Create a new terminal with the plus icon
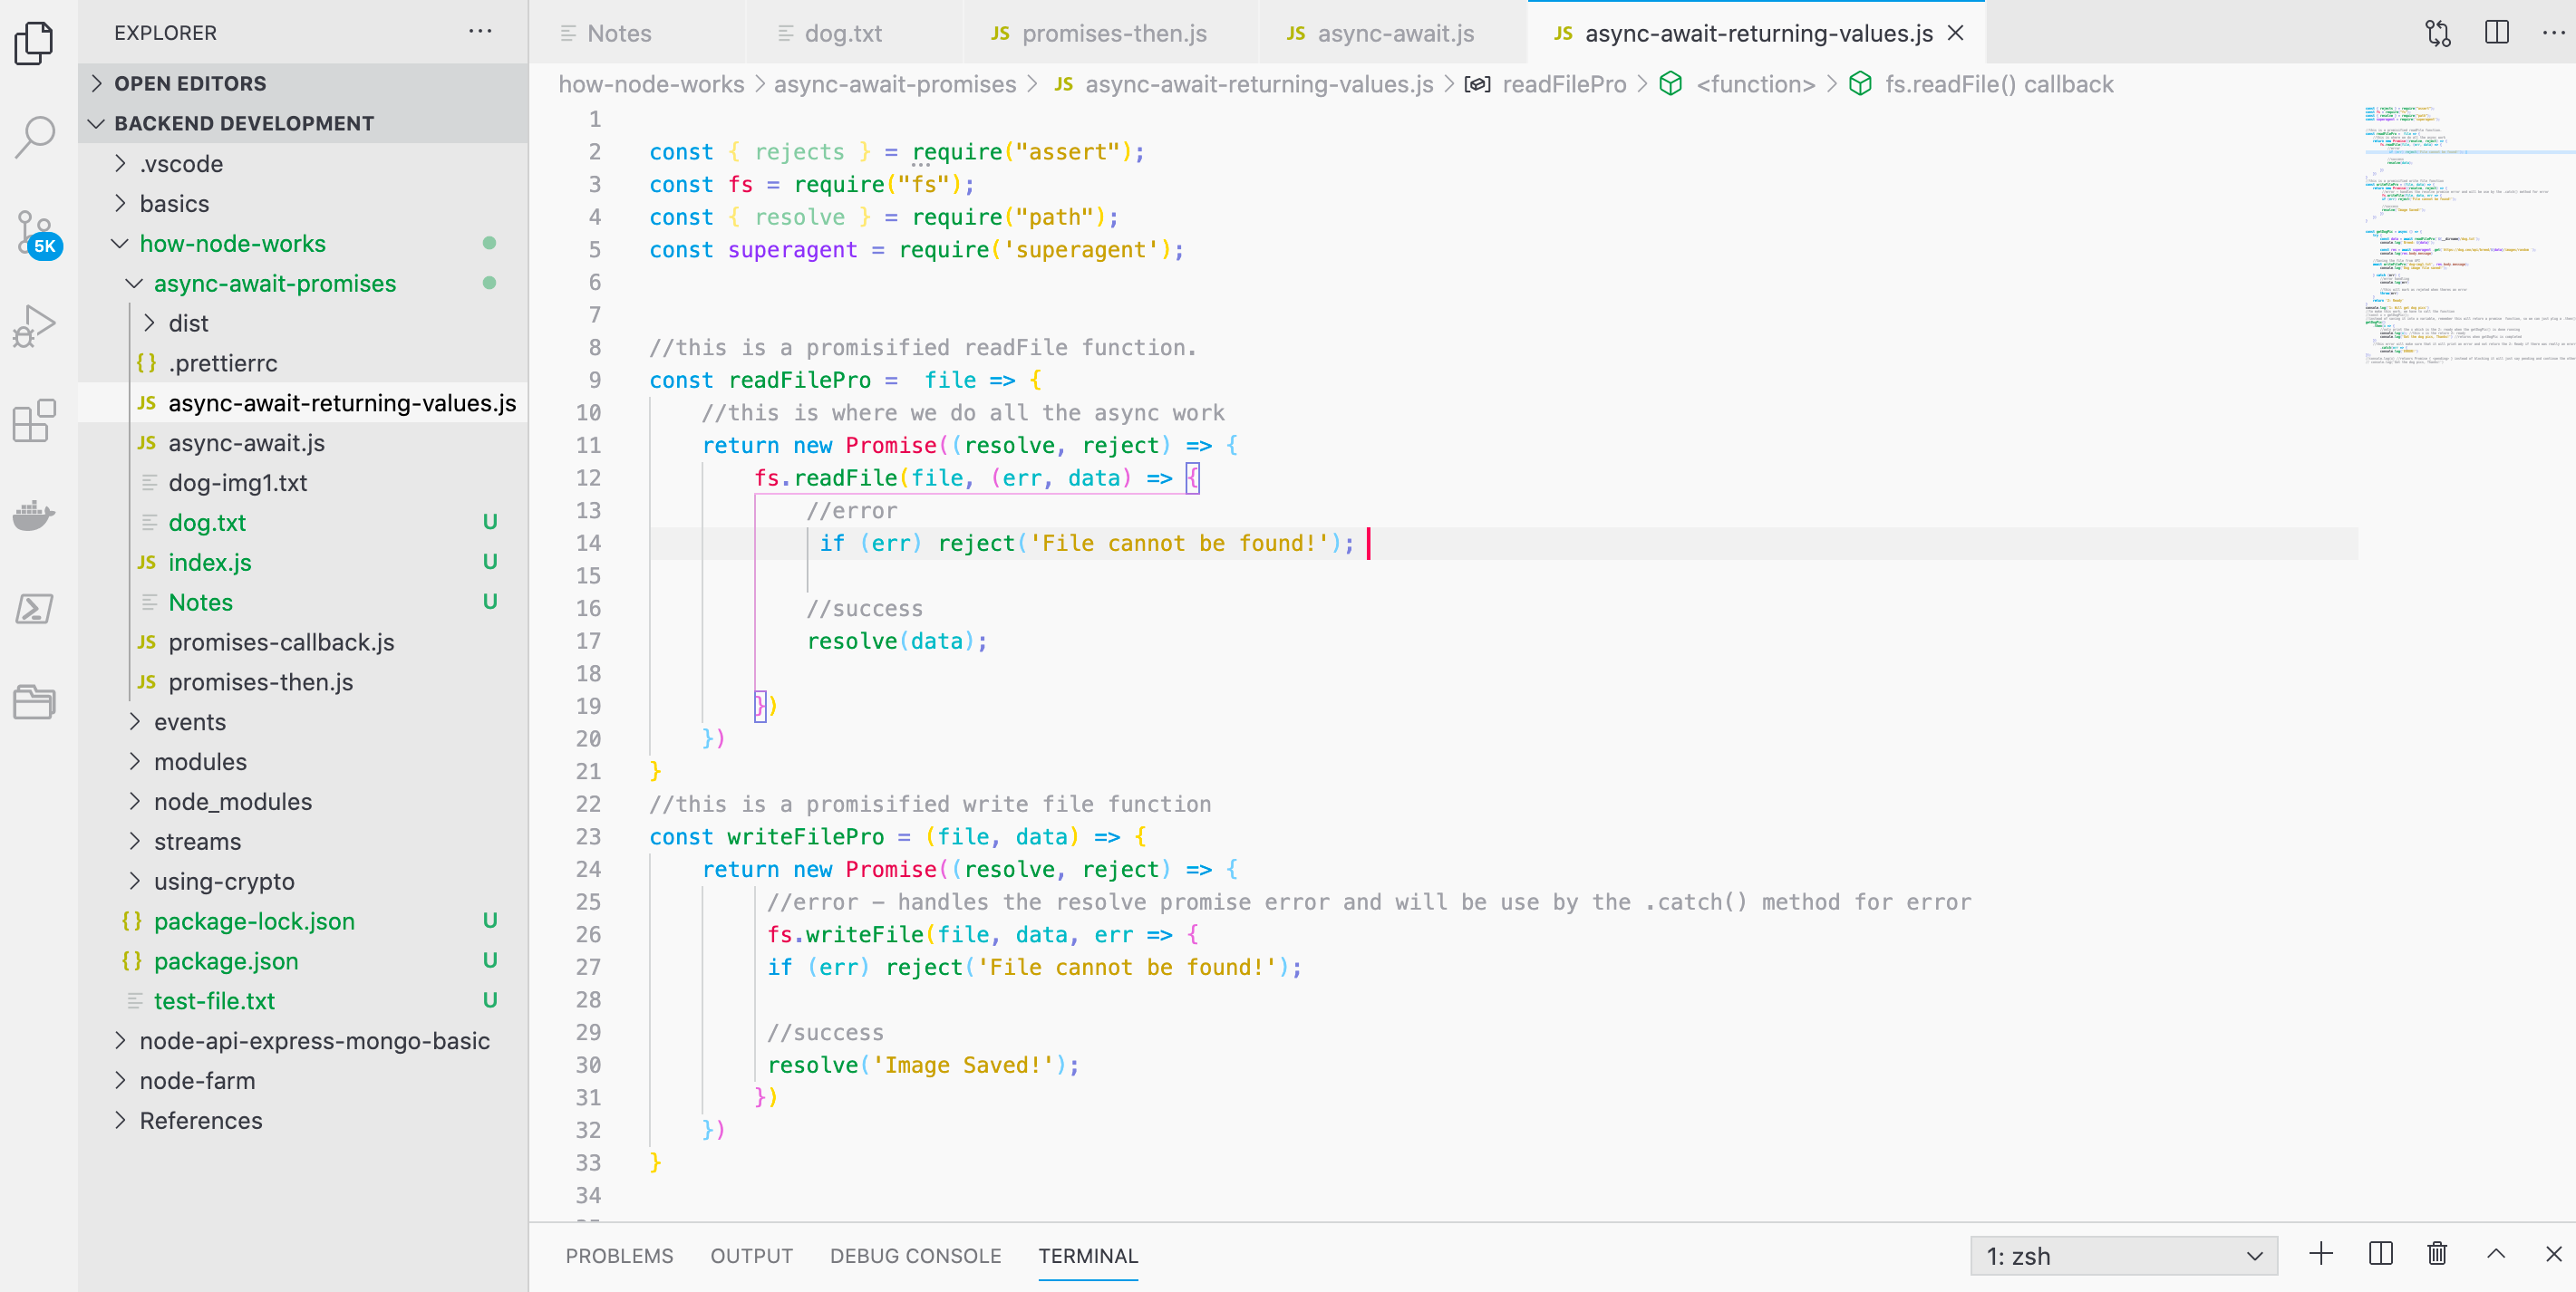This screenshot has width=2576, height=1292. pyautogui.click(x=2320, y=1255)
